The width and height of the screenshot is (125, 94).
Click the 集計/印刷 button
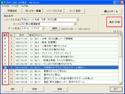114,22
